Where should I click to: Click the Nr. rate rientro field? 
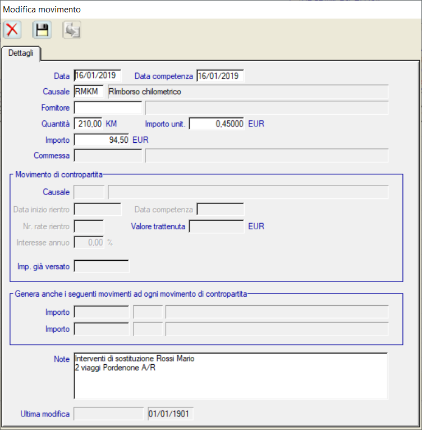[89, 227]
